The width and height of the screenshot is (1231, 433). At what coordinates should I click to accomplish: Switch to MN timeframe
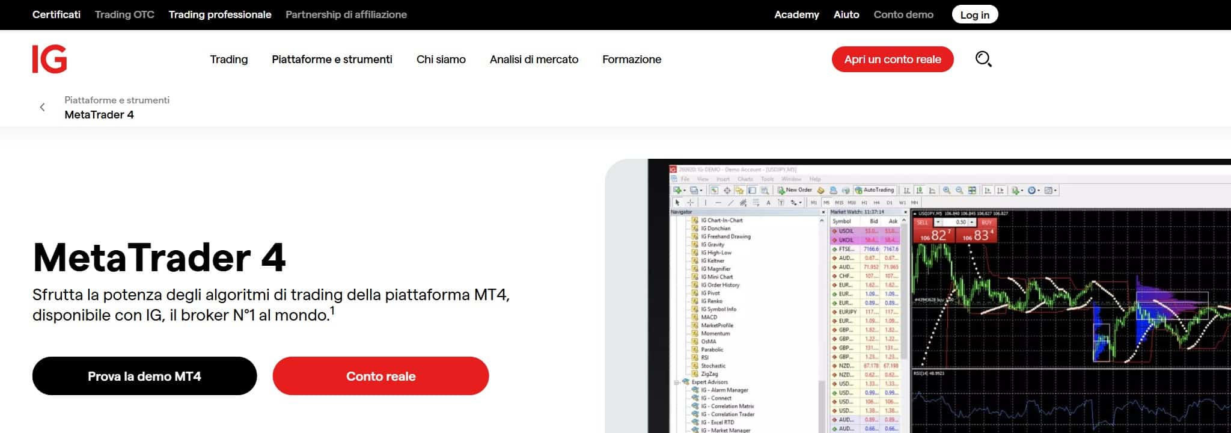915,203
